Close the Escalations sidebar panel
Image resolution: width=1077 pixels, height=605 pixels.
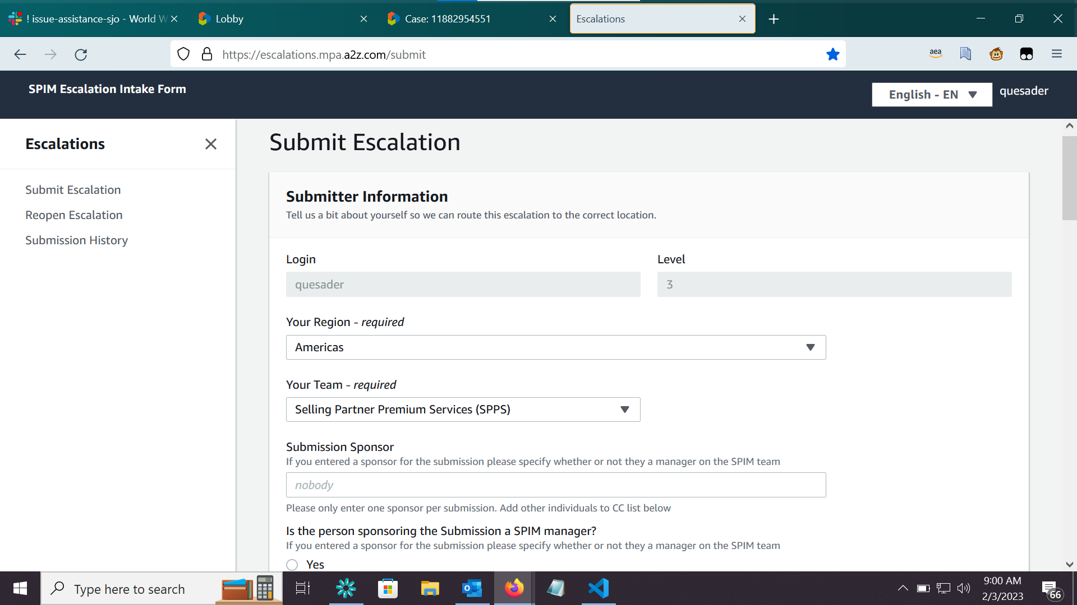click(x=211, y=144)
